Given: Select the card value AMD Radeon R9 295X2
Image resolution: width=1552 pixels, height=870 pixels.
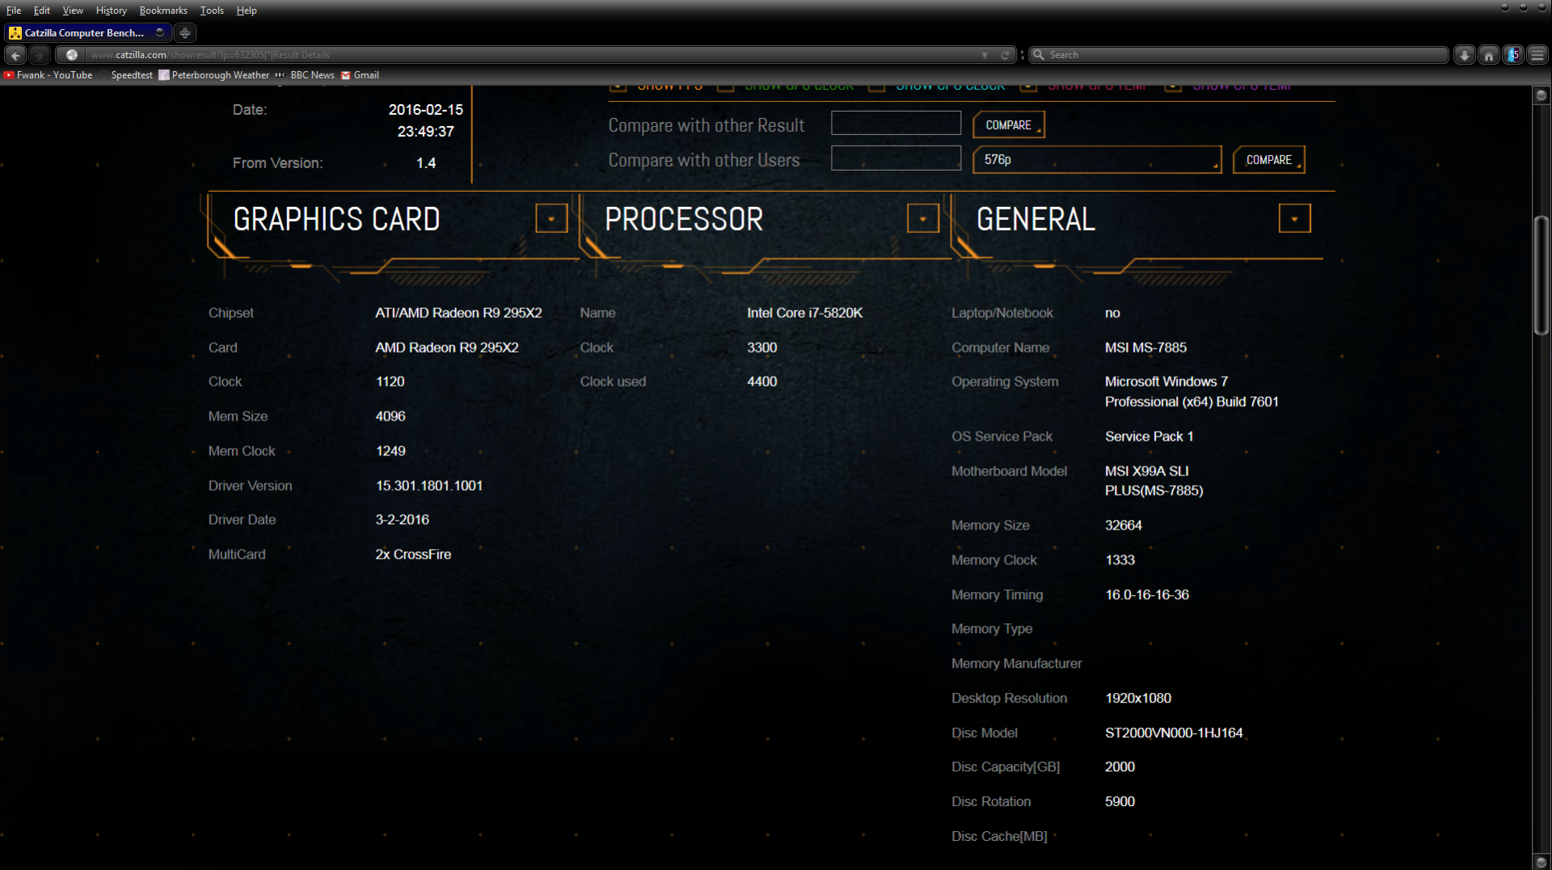Looking at the screenshot, I should click(x=447, y=348).
